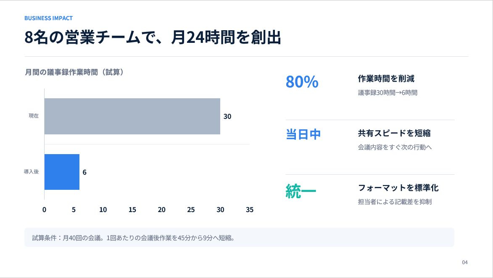Click the フォーマットを標準化 heading
The height and width of the screenshot is (278, 493).
pyautogui.click(x=398, y=188)
